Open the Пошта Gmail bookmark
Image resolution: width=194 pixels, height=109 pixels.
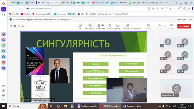click(x=104, y=14)
